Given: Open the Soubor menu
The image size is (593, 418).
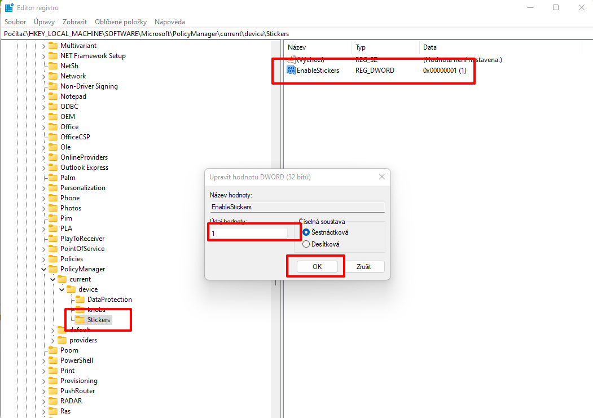Looking at the screenshot, I should tap(15, 22).
